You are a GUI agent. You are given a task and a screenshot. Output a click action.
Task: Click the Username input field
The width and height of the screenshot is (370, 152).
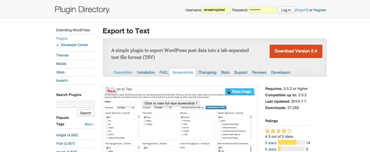coord(216,10)
